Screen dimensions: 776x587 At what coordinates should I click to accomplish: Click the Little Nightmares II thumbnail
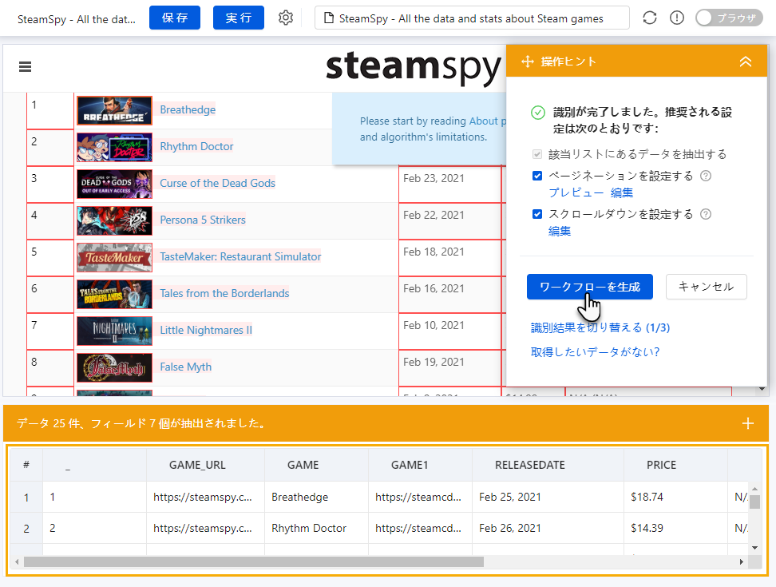[x=114, y=331]
